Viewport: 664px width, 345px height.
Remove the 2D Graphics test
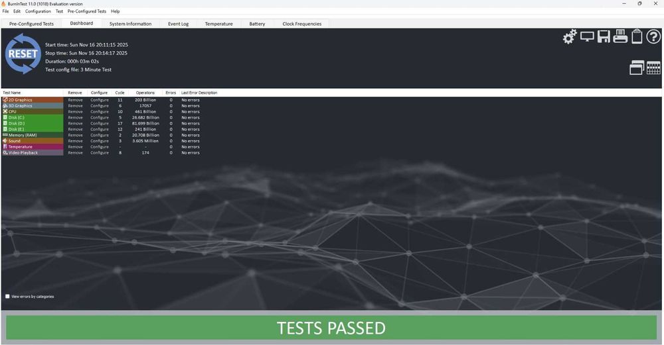tap(76, 100)
